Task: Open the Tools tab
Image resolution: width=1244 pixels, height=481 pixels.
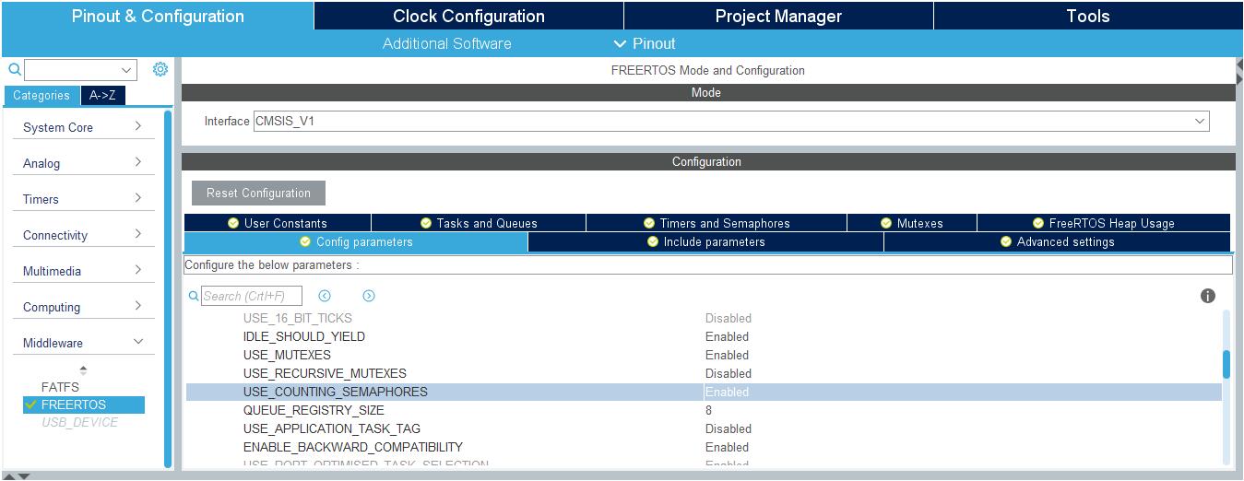Action: (x=1088, y=16)
